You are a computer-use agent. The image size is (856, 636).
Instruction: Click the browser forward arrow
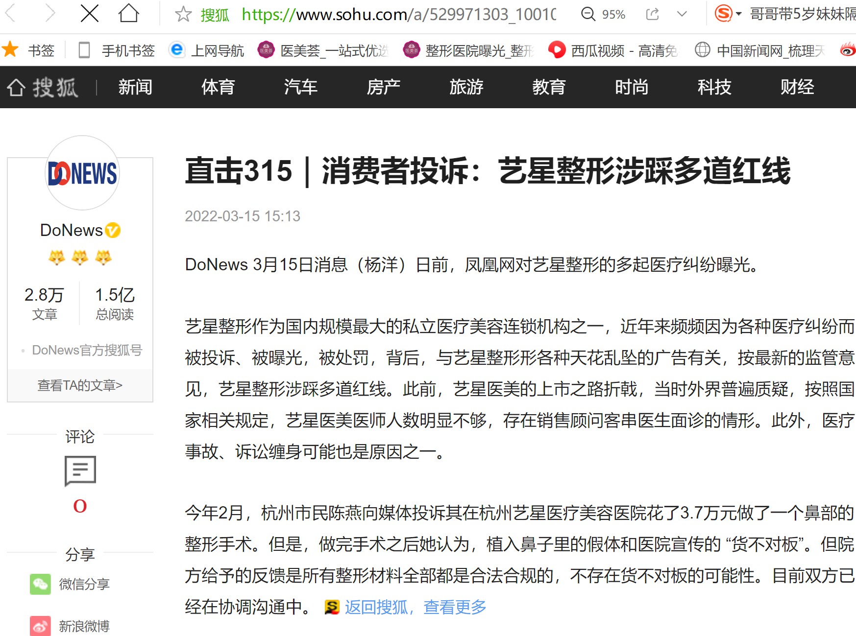(49, 14)
